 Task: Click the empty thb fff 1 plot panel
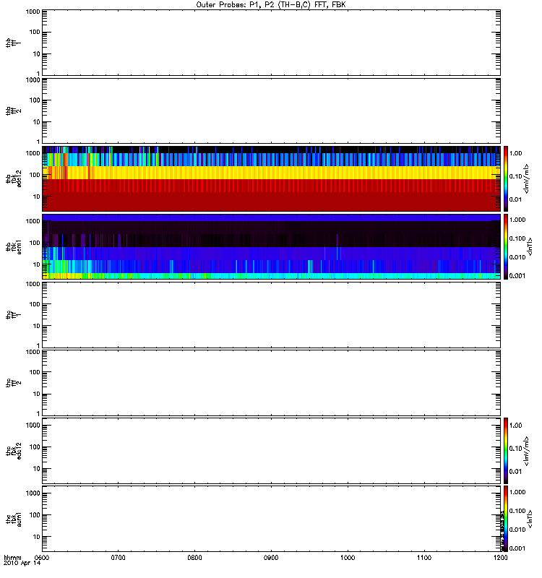click(271, 43)
